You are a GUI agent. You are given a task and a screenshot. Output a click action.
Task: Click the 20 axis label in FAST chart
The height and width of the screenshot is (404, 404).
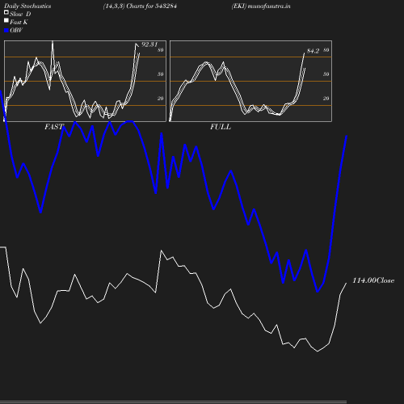coord(161,99)
